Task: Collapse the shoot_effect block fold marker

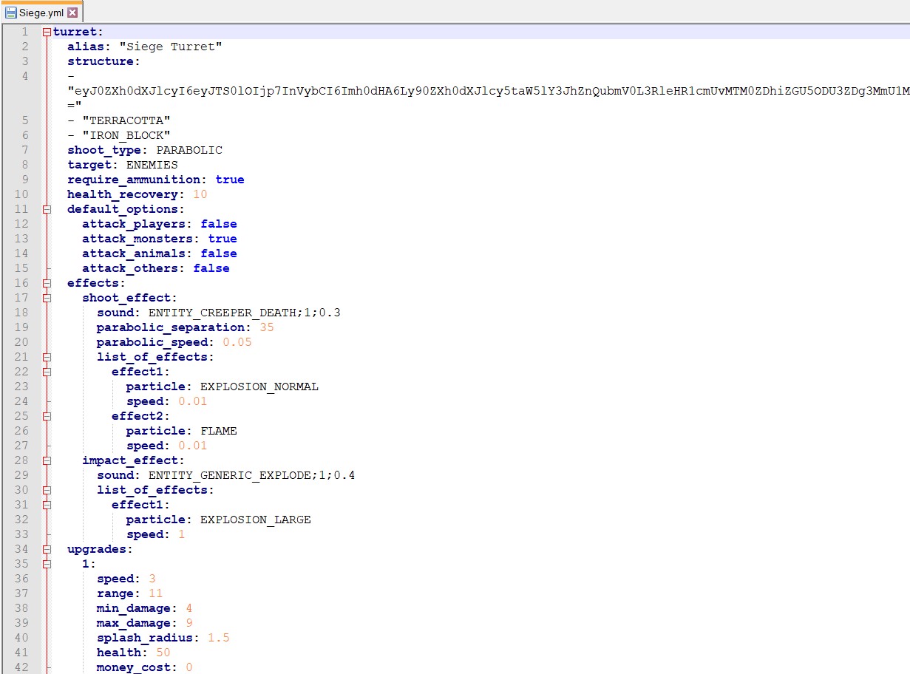Action: 47,298
